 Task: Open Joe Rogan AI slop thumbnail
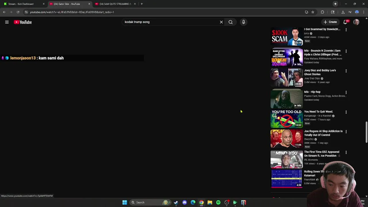(x=287, y=138)
